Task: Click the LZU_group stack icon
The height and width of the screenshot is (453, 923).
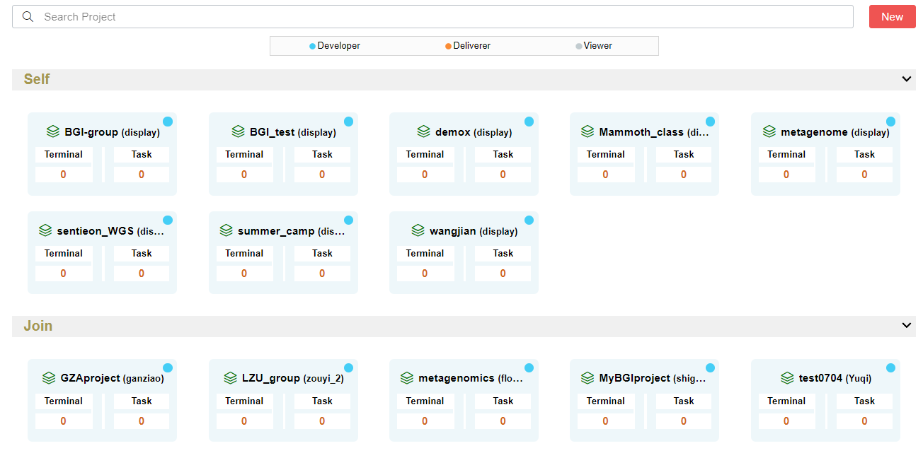Action: tap(230, 378)
